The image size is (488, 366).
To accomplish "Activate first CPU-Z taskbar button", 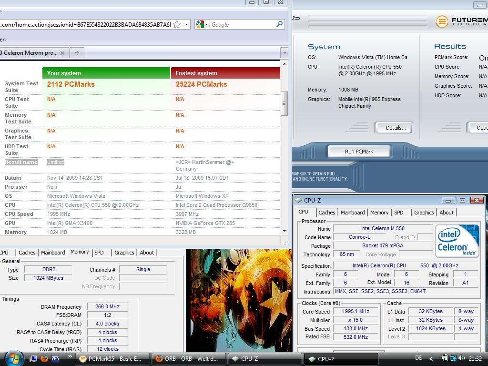I will click(x=265, y=359).
